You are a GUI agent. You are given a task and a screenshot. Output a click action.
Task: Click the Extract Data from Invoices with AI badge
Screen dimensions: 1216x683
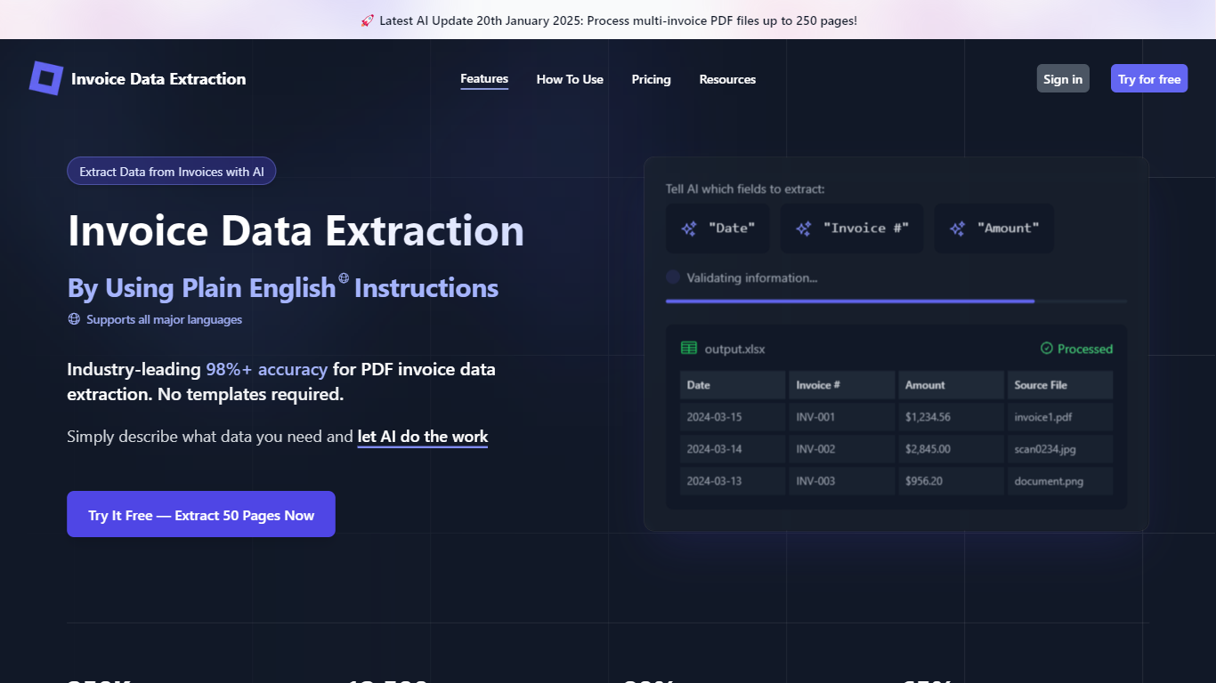pyautogui.click(x=172, y=172)
